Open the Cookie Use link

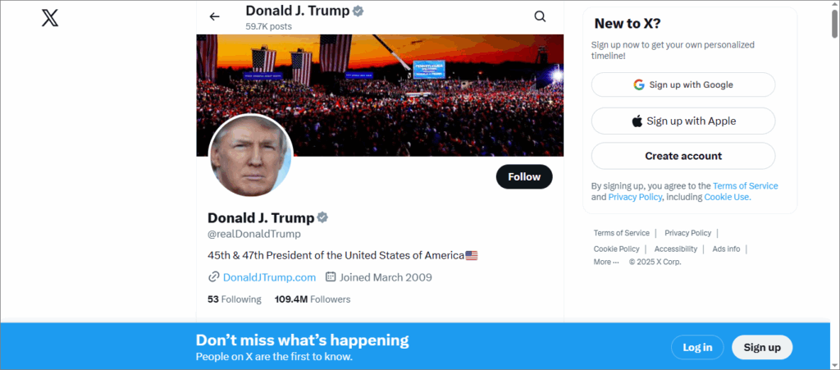coord(727,197)
